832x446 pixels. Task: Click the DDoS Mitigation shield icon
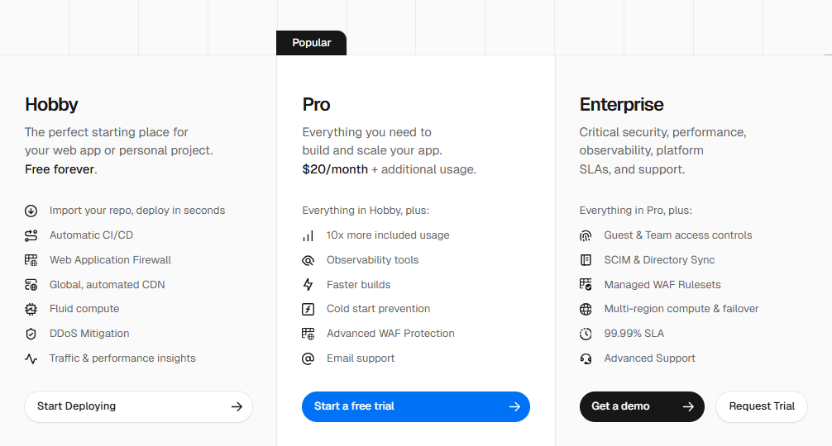[31, 334]
